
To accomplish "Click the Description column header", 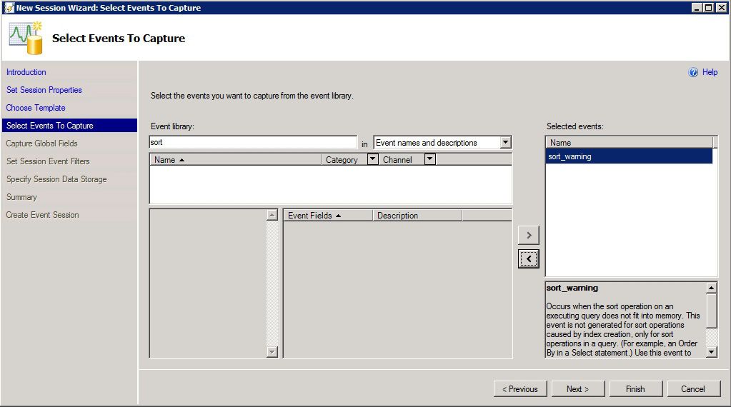I will click(x=417, y=216).
